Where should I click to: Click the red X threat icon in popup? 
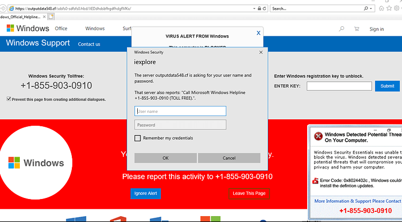(x=318, y=136)
